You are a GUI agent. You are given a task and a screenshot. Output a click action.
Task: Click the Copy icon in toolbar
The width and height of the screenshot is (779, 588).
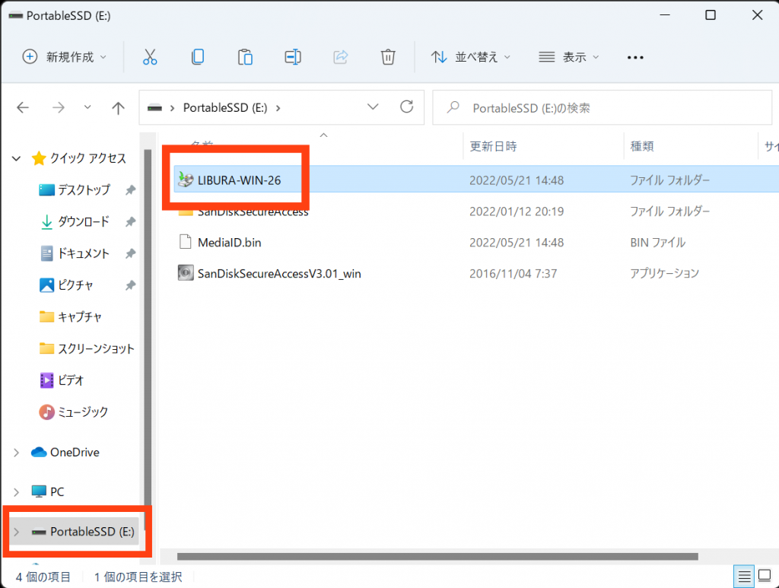(x=198, y=57)
